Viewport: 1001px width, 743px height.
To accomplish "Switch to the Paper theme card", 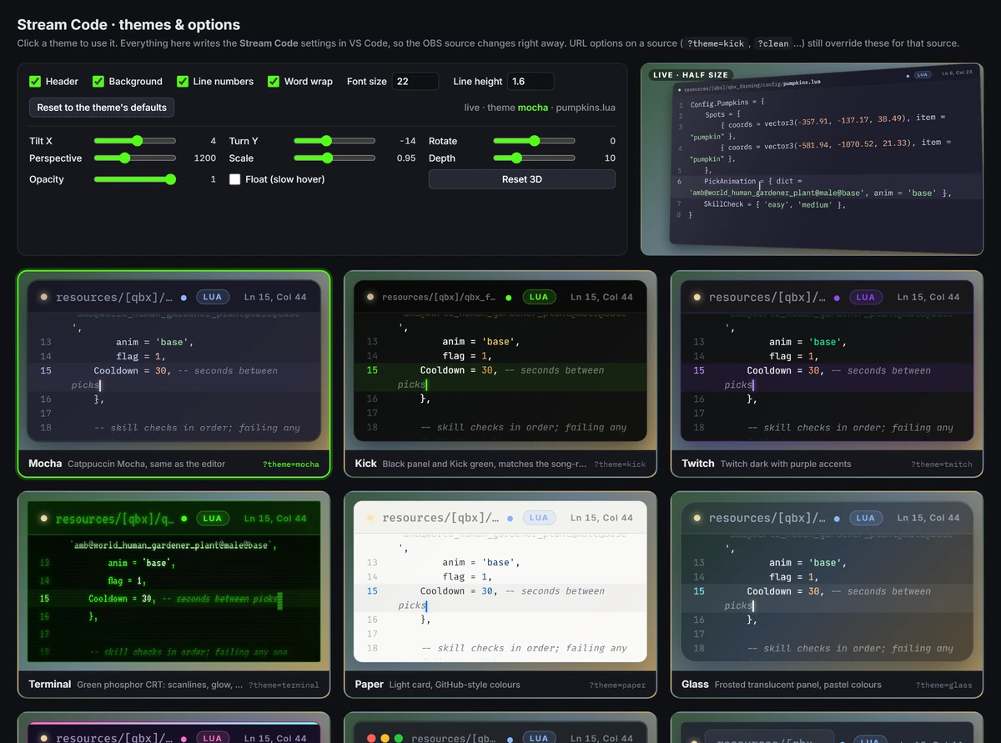I will click(500, 595).
